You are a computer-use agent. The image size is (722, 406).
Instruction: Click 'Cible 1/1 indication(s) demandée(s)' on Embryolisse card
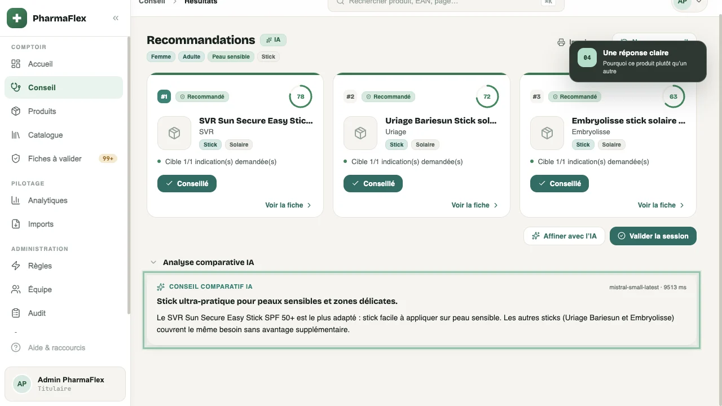(x=593, y=162)
